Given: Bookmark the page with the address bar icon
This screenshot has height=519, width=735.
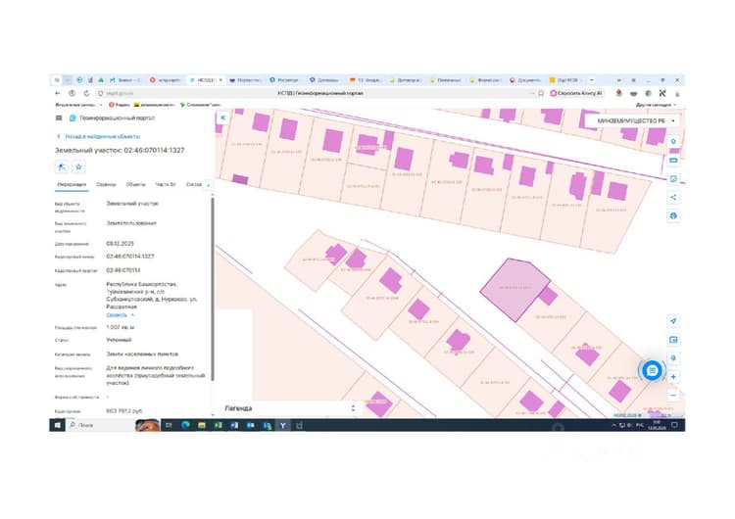Looking at the screenshot, I should click(540, 93).
